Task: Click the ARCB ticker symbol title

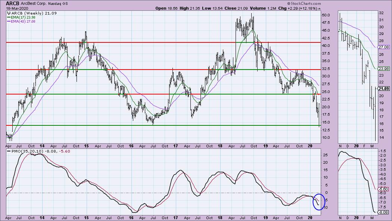Action: pyautogui.click(x=13, y=3)
